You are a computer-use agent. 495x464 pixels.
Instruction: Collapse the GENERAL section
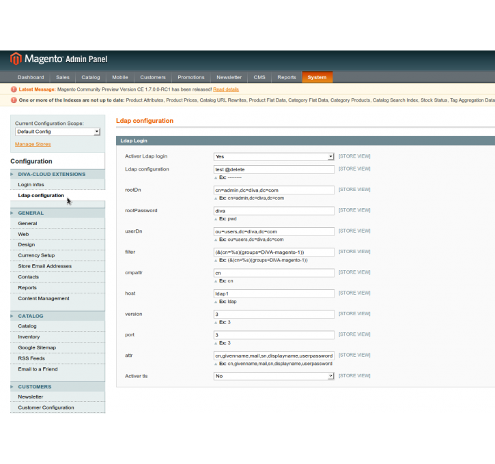(57, 213)
